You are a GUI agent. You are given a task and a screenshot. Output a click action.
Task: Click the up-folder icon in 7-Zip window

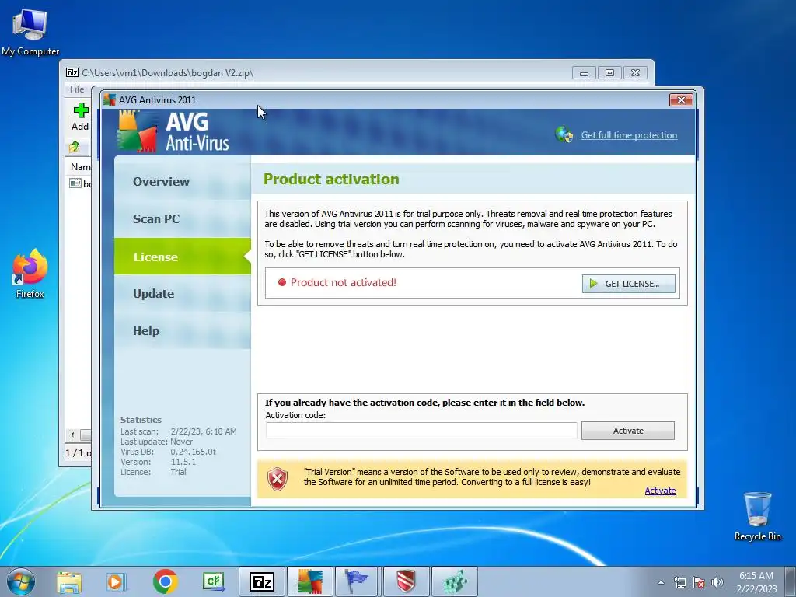coord(75,147)
